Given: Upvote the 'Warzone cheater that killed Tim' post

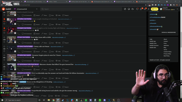Looking at the screenshot, I should click(4, 64).
